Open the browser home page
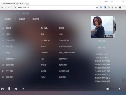The height and width of the screenshot is (95, 126). pyautogui.click(x=12, y=7)
